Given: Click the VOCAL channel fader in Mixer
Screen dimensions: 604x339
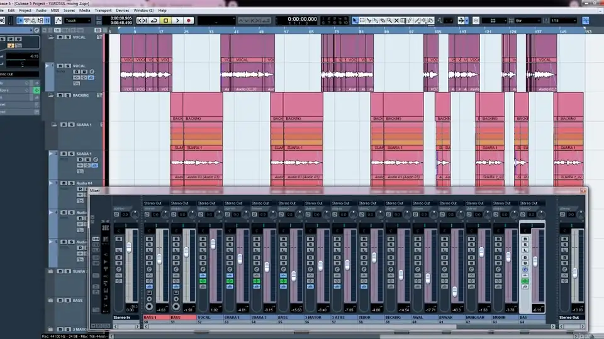Looking at the screenshot, I should (x=213, y=244).
